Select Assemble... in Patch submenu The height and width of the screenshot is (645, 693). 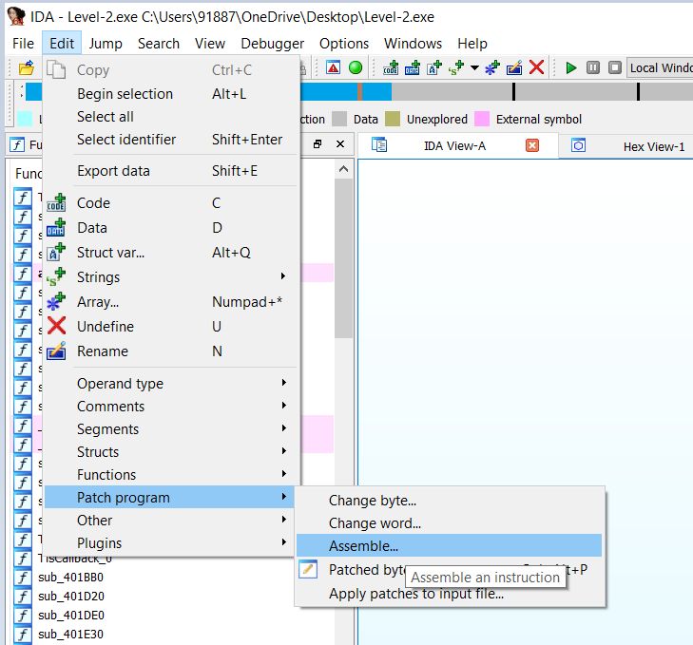click(449, 546)
